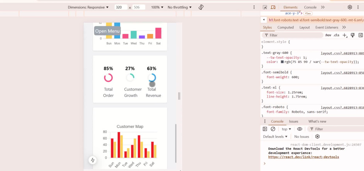Focus the console Filter input
Screen dimensions: 364x171
point(335,129)
